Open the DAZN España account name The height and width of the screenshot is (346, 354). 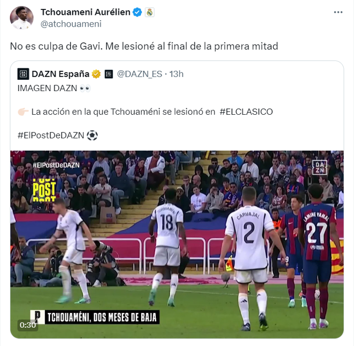(x=60, y=74)
